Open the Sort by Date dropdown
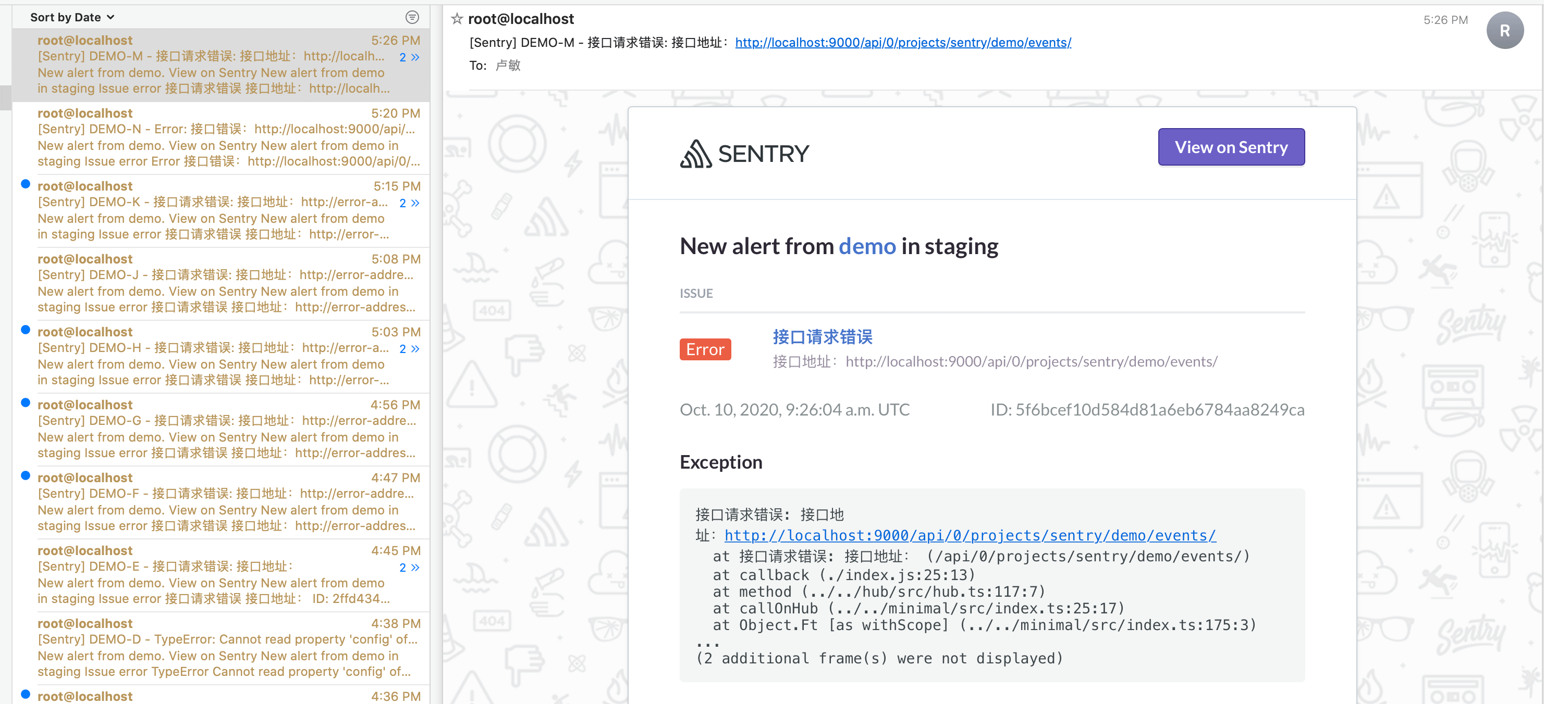Image resolution: width=1544 pixels, height=704 pixels. point(72,17)
